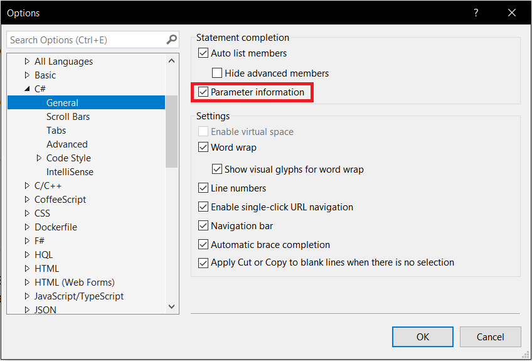Uncheck Automatic brace completion
532x361 pixels.
(203, 244)
